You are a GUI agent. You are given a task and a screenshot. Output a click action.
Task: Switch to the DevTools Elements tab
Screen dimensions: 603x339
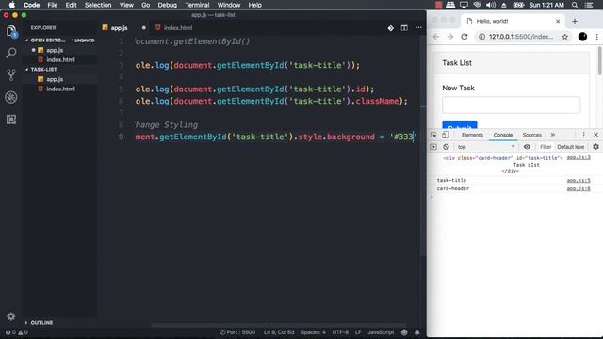(472, 135)
